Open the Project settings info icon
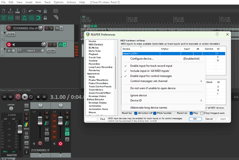 (24, 11)
